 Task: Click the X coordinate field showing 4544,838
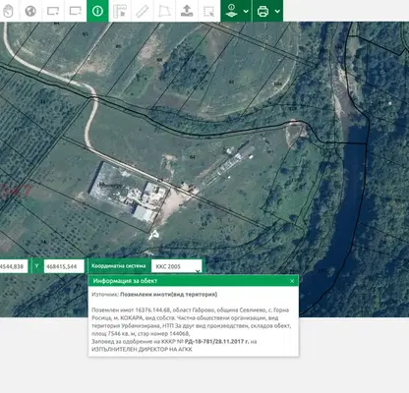tap(14, 266)
